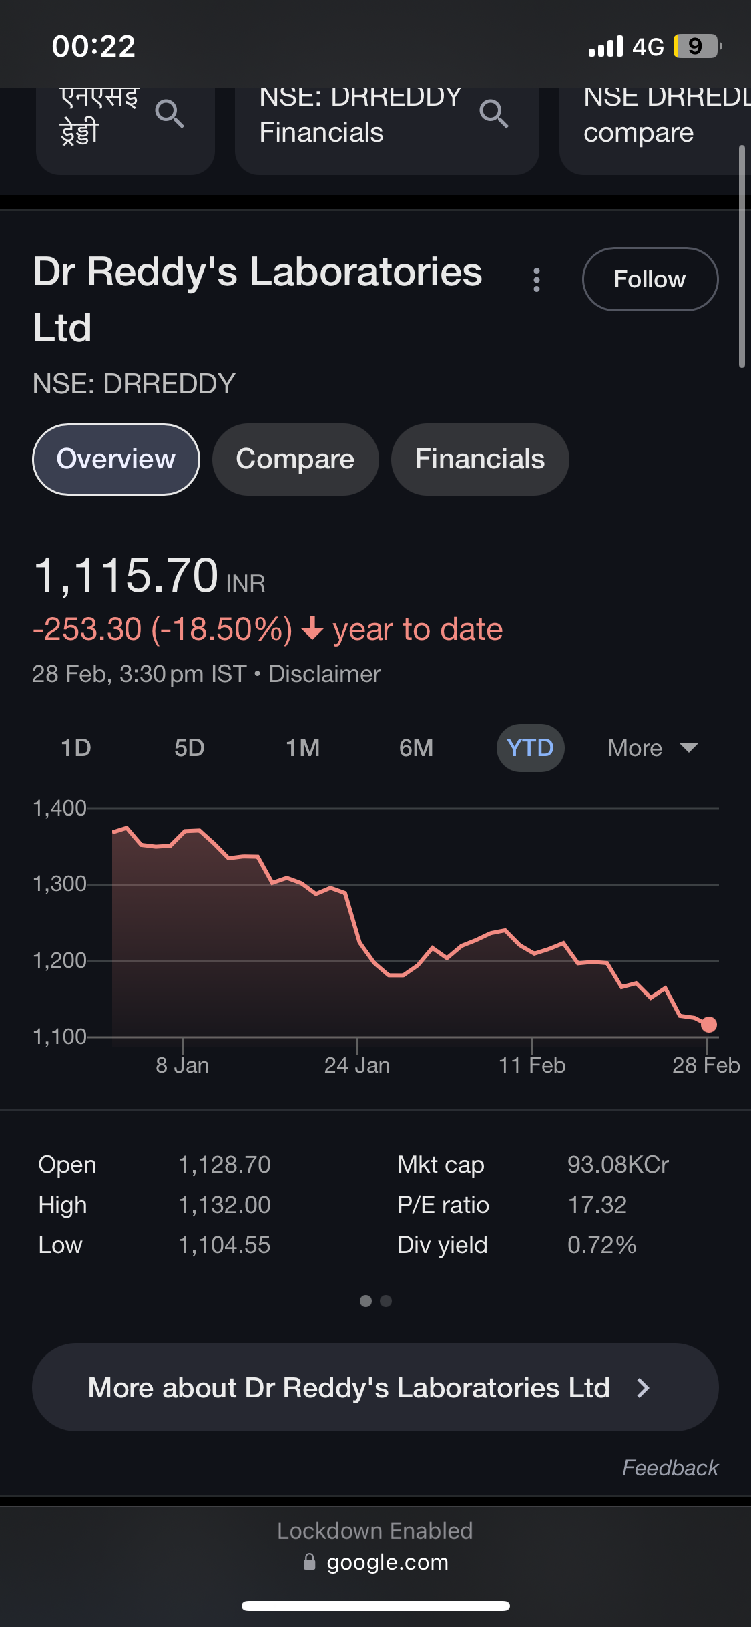The width and height of the screenshot is (751, 1627).
Task: Tap search icon in Hindi suggestion chip
Action: point(170,114)
